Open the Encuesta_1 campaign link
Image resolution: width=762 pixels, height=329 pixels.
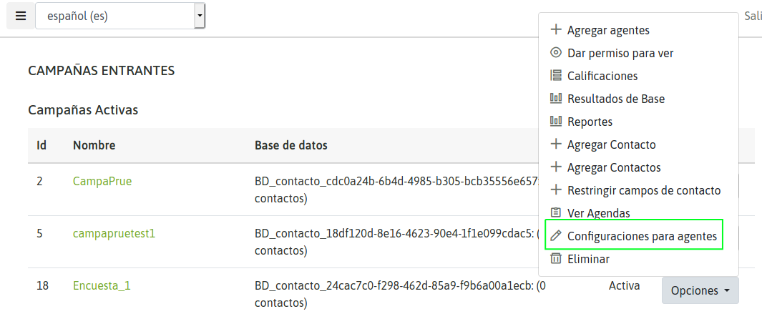[x=102, y=285]
